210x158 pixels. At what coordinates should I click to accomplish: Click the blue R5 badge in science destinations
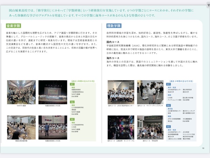click(169, 127)
